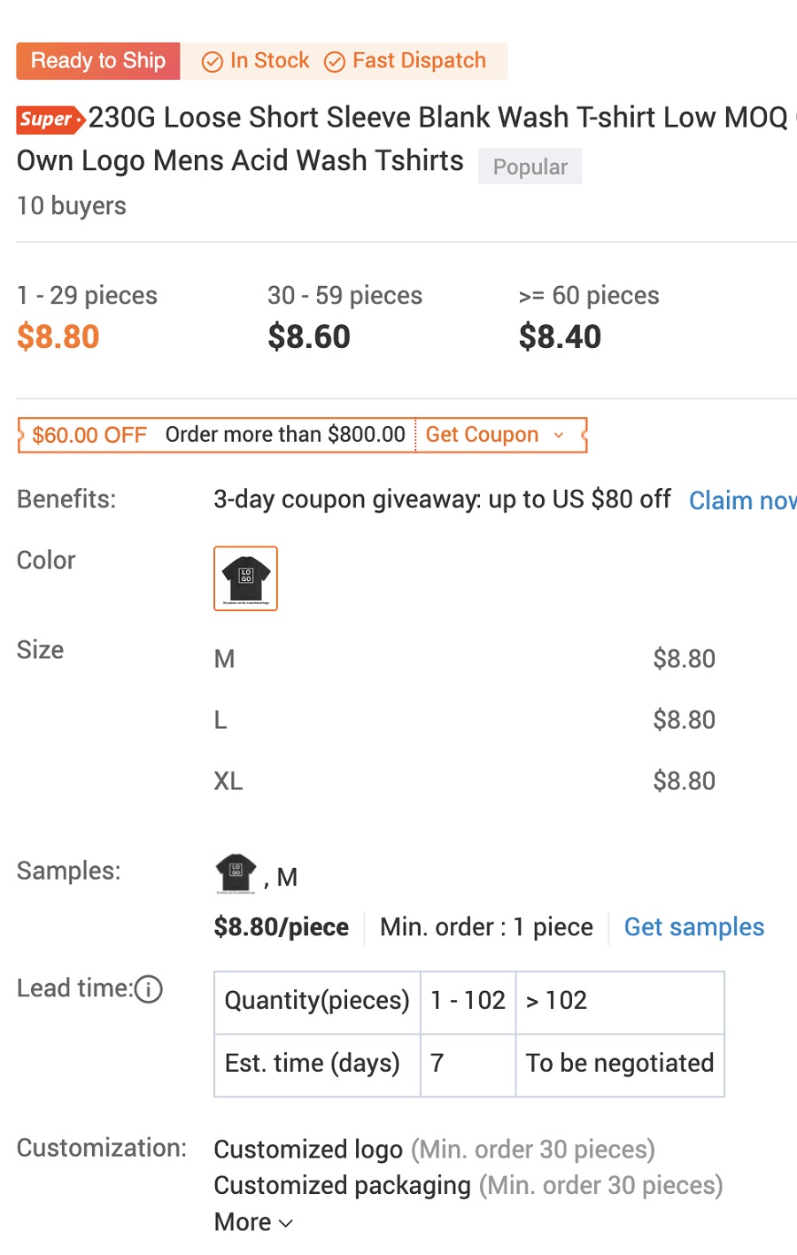Click the Customized logo option

point(308,1149)
